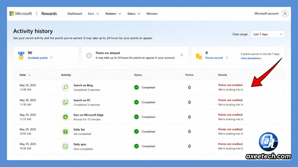298x167 pixels.
Task: Click the Quiz completed subtitle
Action: tap(83, 149)
